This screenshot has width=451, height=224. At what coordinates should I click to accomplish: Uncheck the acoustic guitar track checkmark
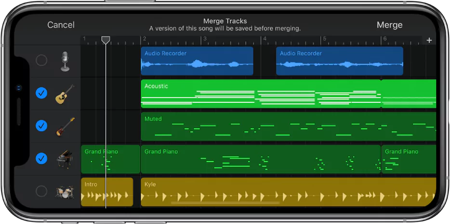[41, 93]
